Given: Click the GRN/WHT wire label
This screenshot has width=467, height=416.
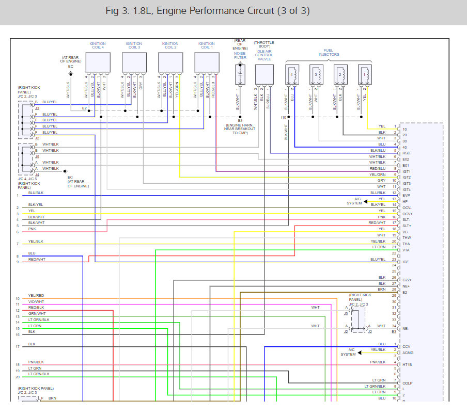Looking at the screenshot, I should tap(37, 314).
